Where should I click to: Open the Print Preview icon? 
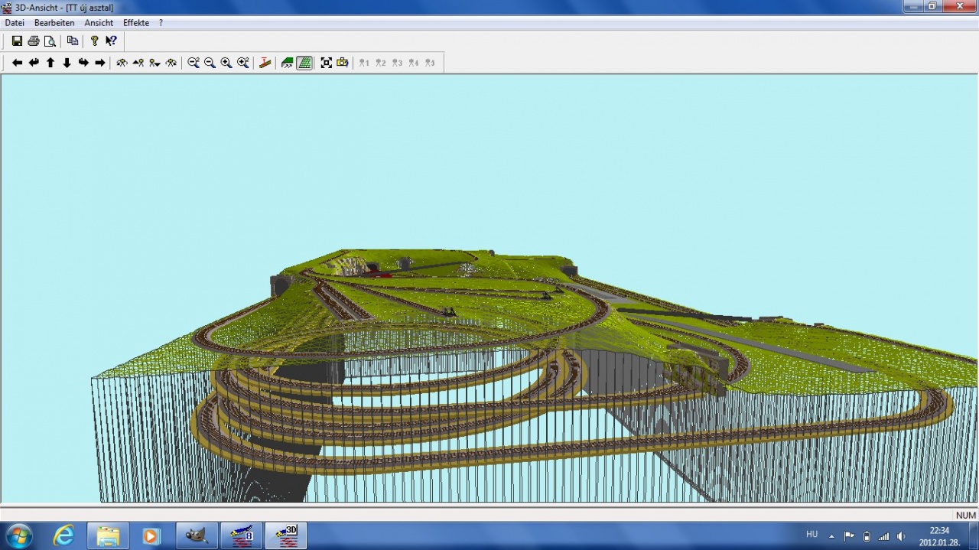click(50, 41)
